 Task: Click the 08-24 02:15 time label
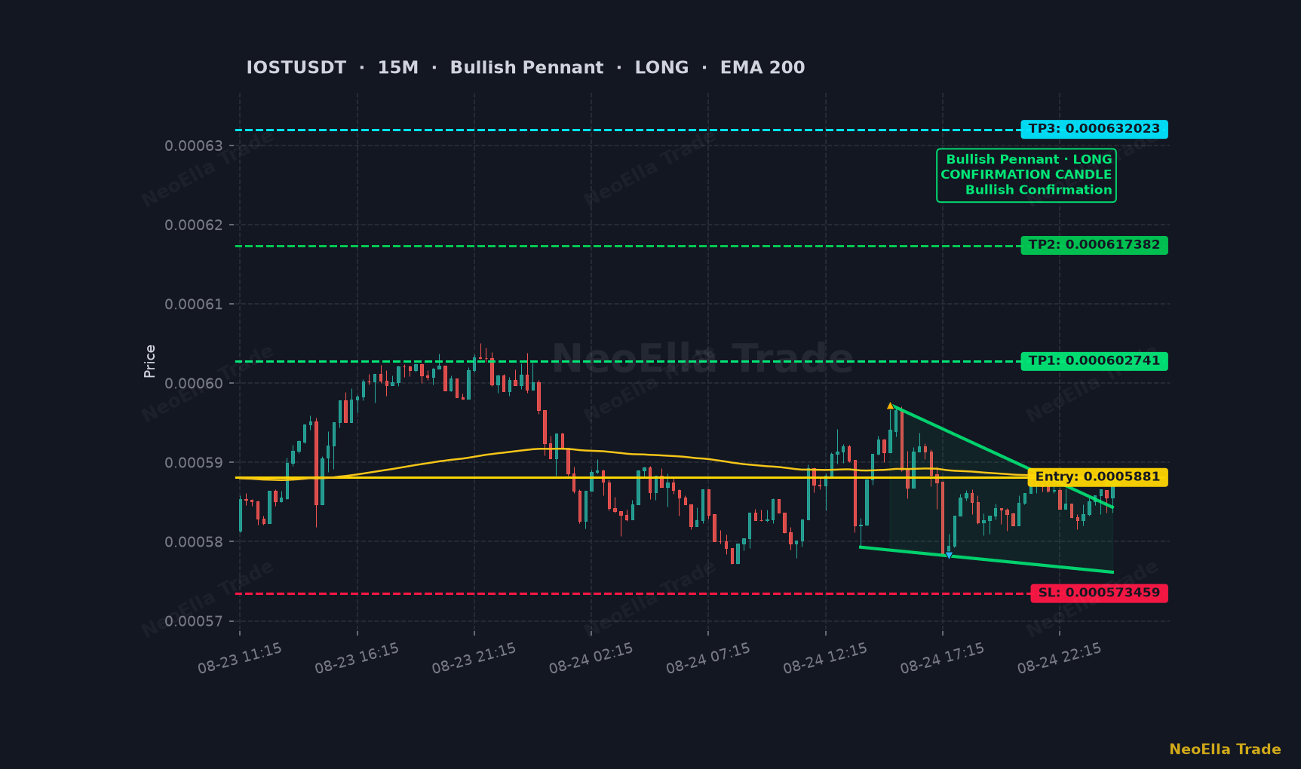[x=591, y=658]
